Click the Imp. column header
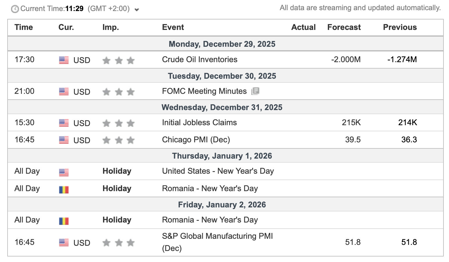 pyautogui.click(x=111, y=27)
